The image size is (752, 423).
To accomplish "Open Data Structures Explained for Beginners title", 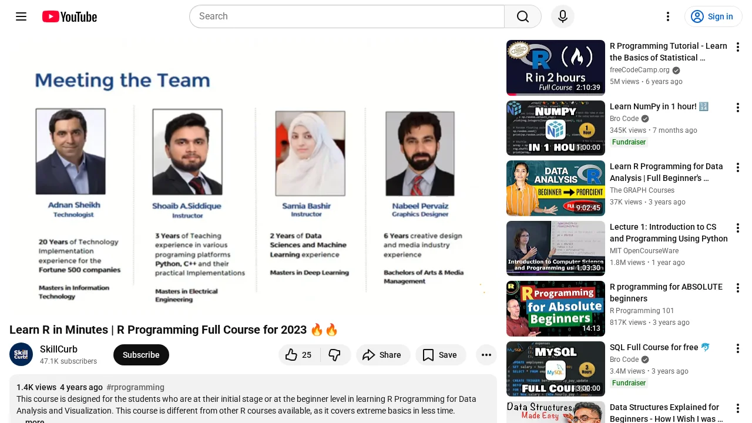I will pyautogui.click(x=666, y=412).
